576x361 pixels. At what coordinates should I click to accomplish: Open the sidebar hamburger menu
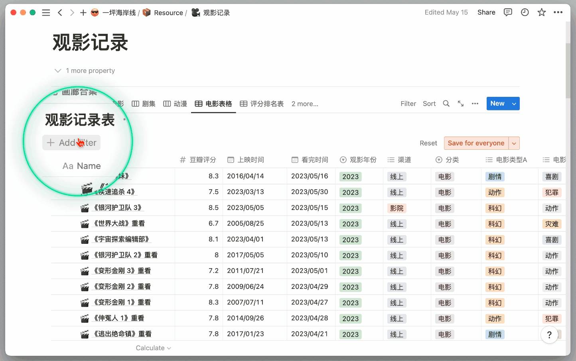46,13
